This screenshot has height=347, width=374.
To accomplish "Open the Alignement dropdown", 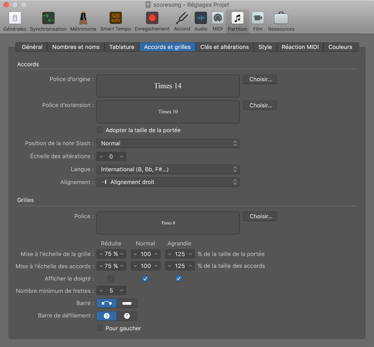I will tap(168, 182).
